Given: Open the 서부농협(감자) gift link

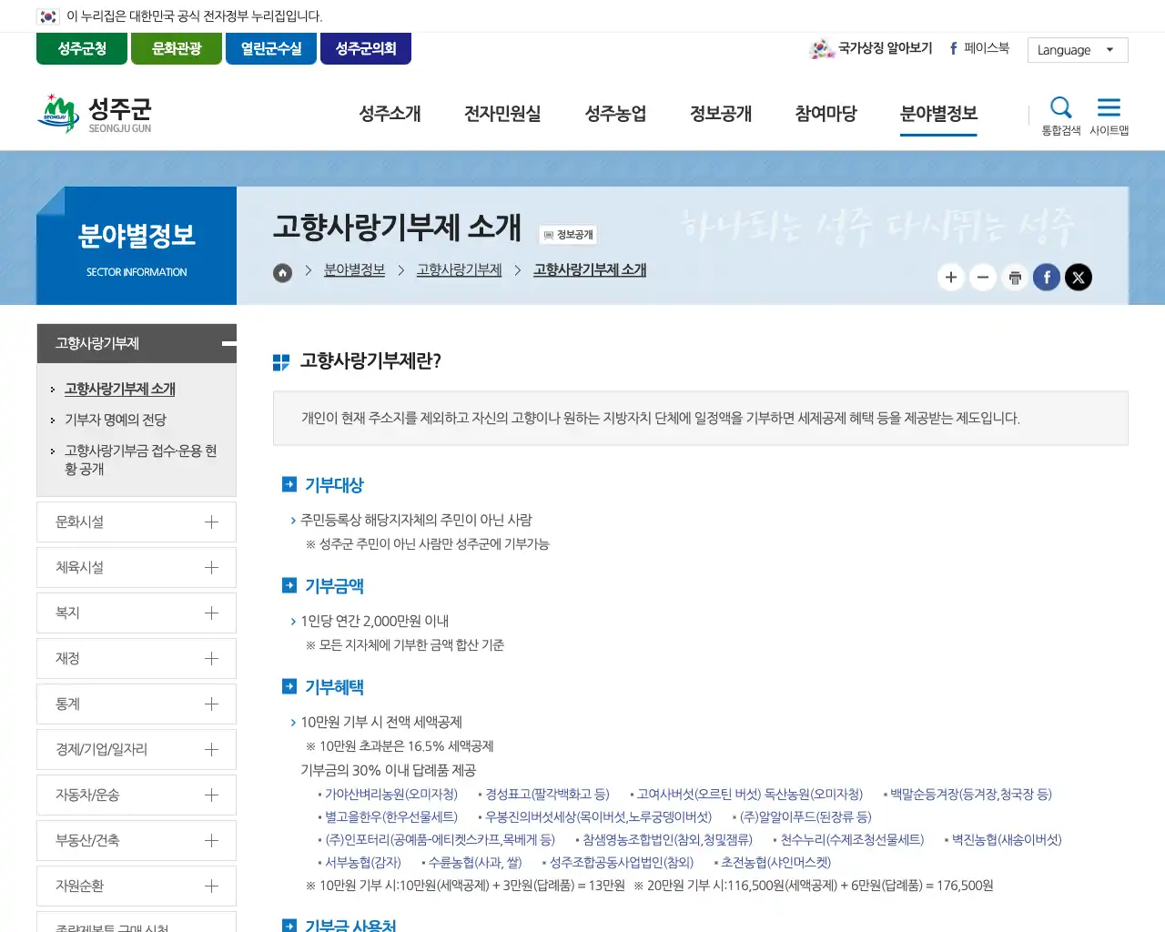Looking at the screenshot, I should [x=363, y=863].
